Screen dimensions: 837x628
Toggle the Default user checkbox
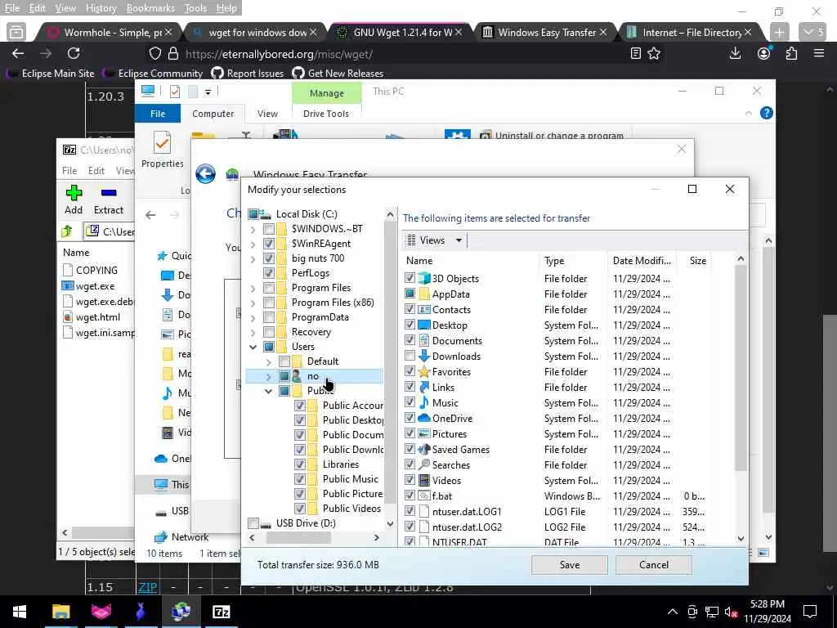[284, 361]
